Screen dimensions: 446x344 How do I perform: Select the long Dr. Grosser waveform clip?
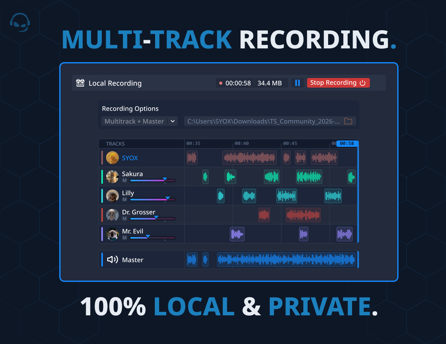coord(303,215)
